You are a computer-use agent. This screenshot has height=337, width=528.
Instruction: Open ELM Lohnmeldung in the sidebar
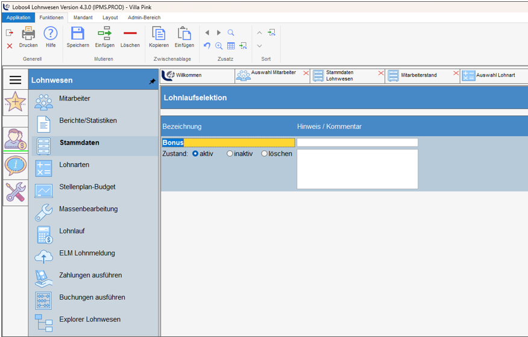[87, 253]
